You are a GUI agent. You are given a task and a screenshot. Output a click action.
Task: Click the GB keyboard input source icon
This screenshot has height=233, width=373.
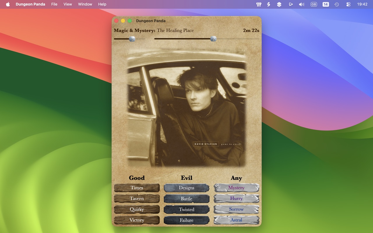(314, 4)
